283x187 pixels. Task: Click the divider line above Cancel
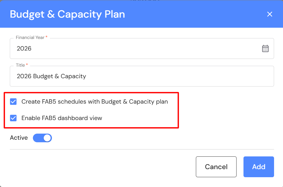click(141, 149)
